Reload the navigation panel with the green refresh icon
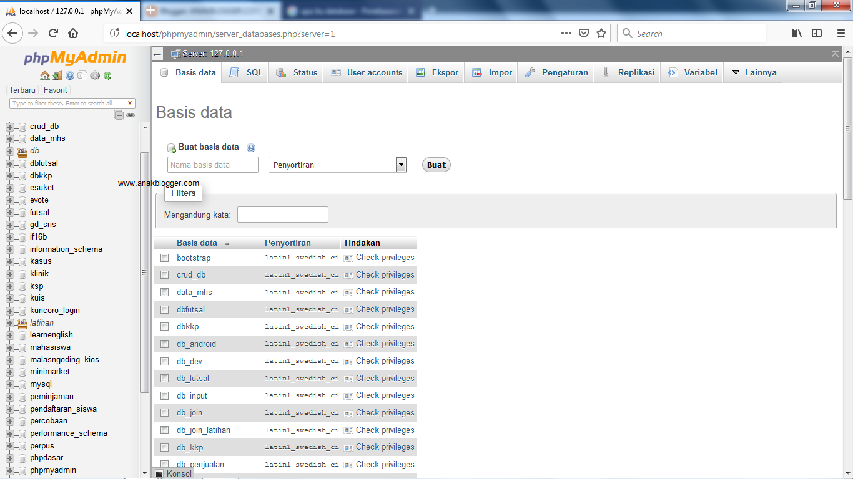This screenshot has height=479, width=853. (106, 76)
